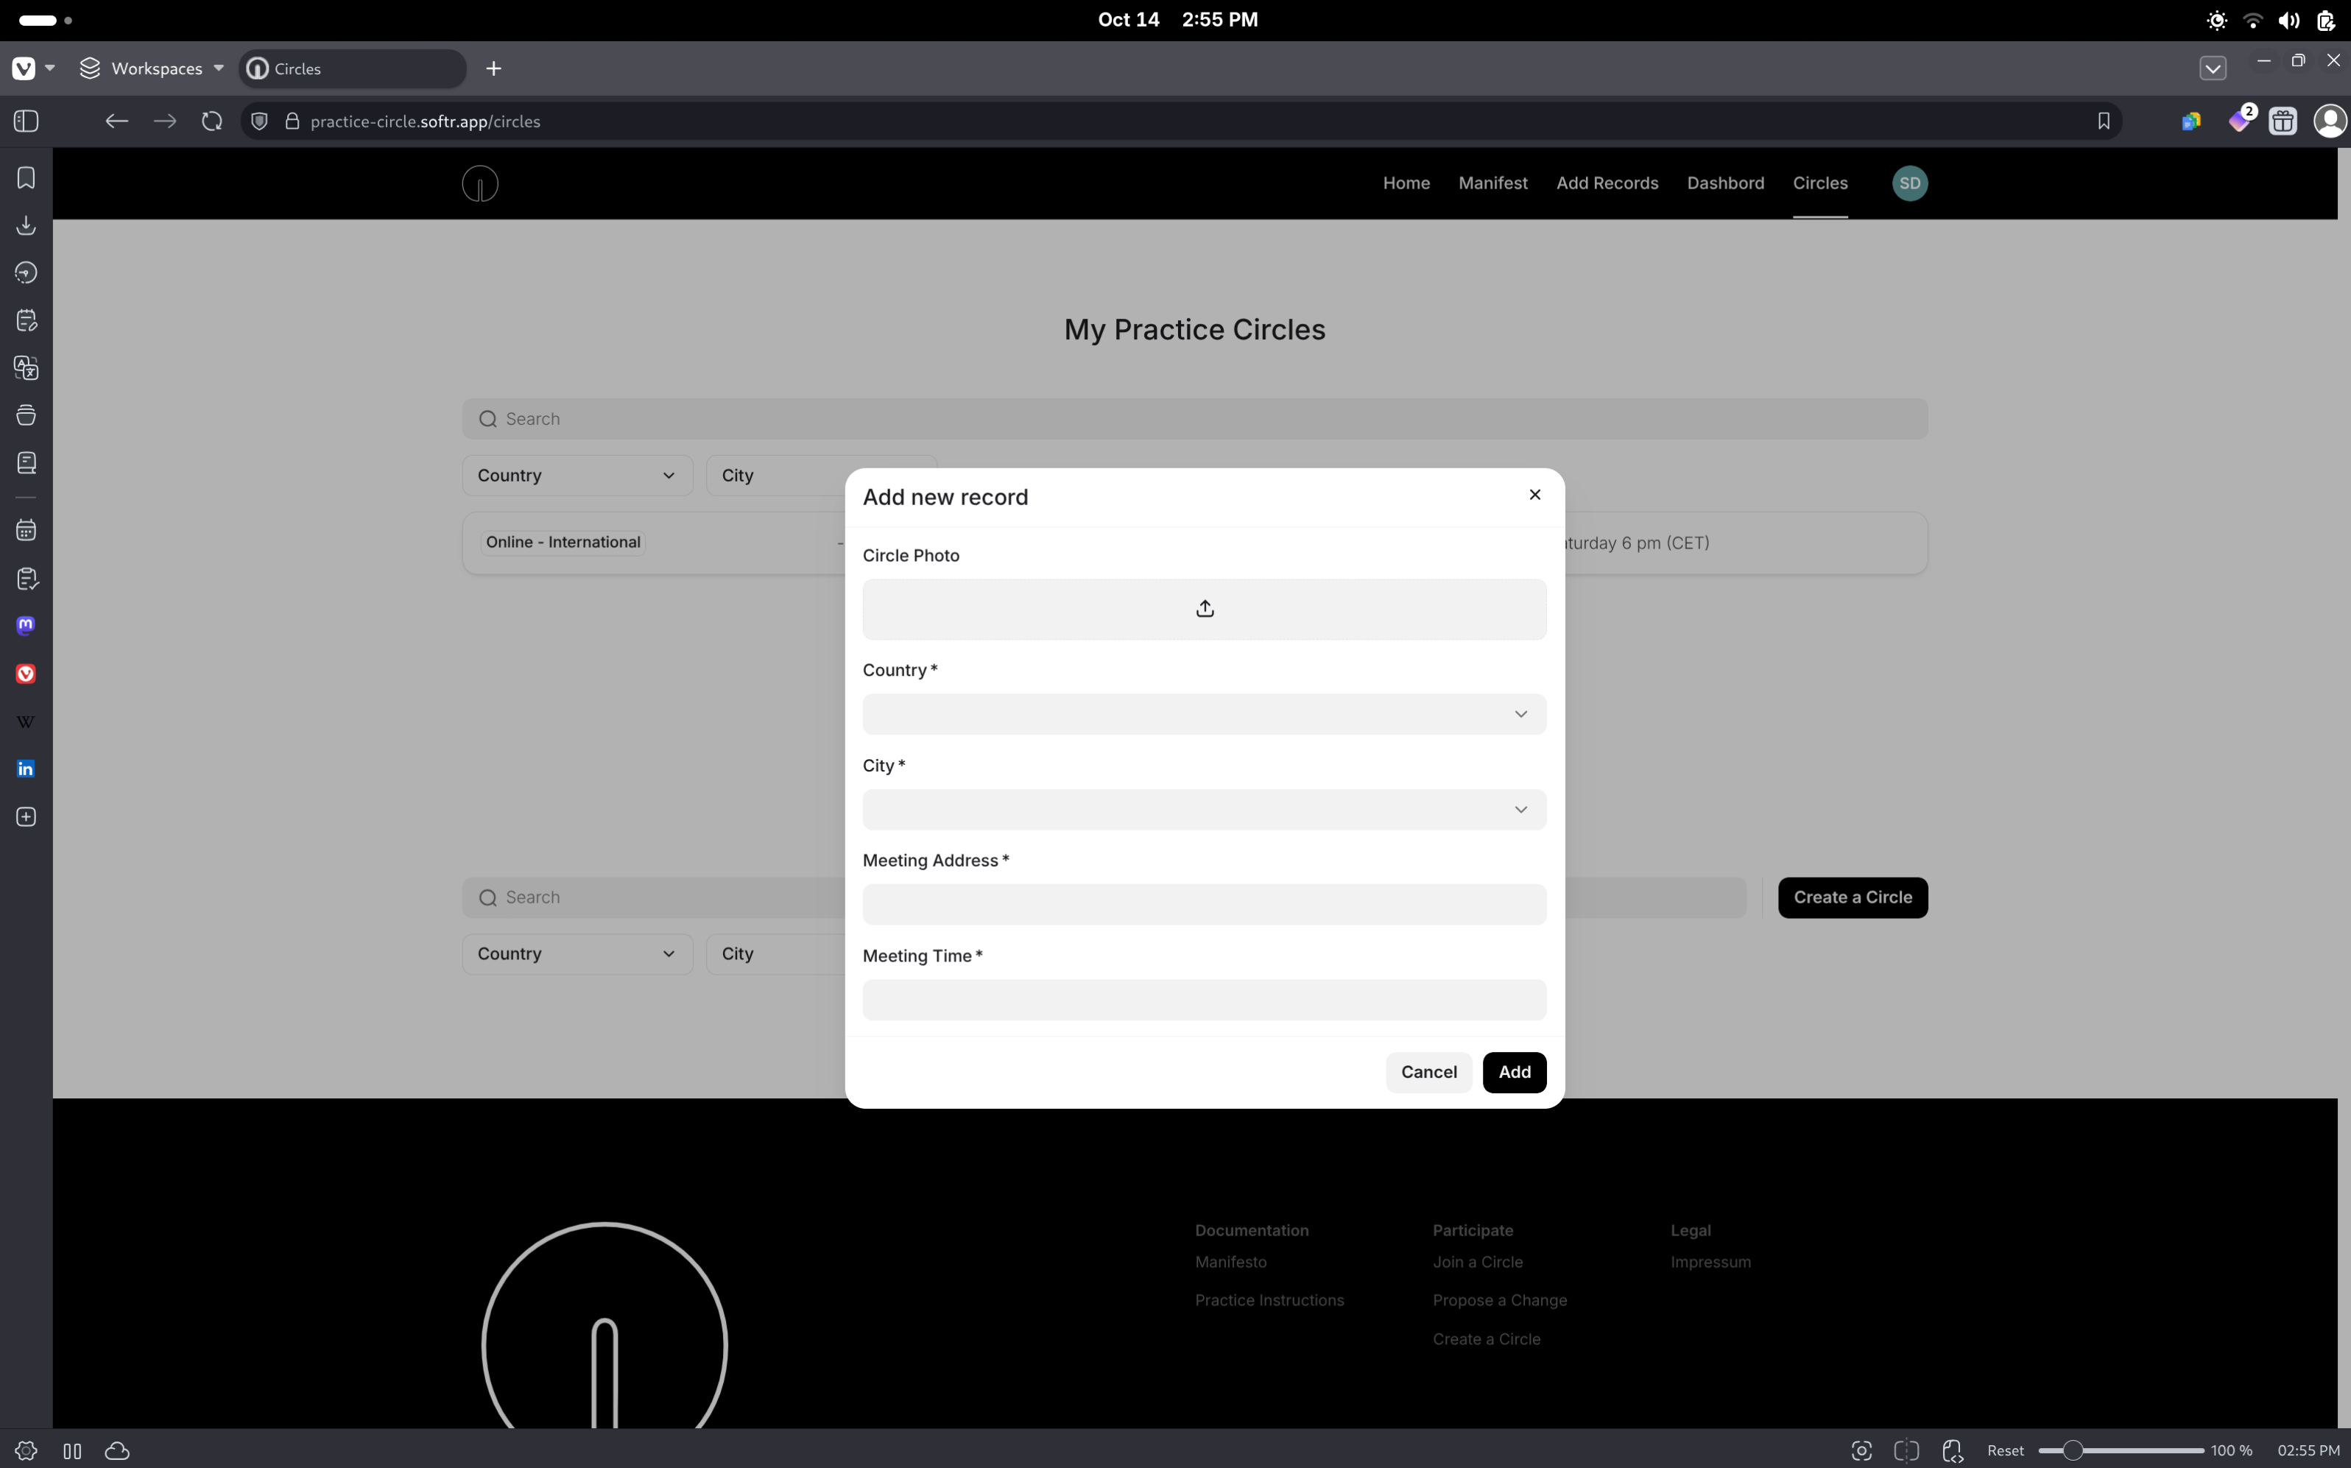Click the upload icon in Circle Photo

pyautogui.click(x=1204, y=609)
